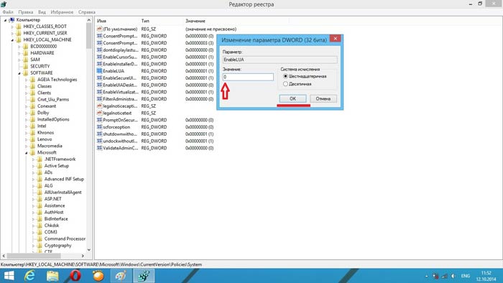Collapse the SOFTWARE key
The width and height of the screenshot is (503, 283).
click(x=19, y=73)
